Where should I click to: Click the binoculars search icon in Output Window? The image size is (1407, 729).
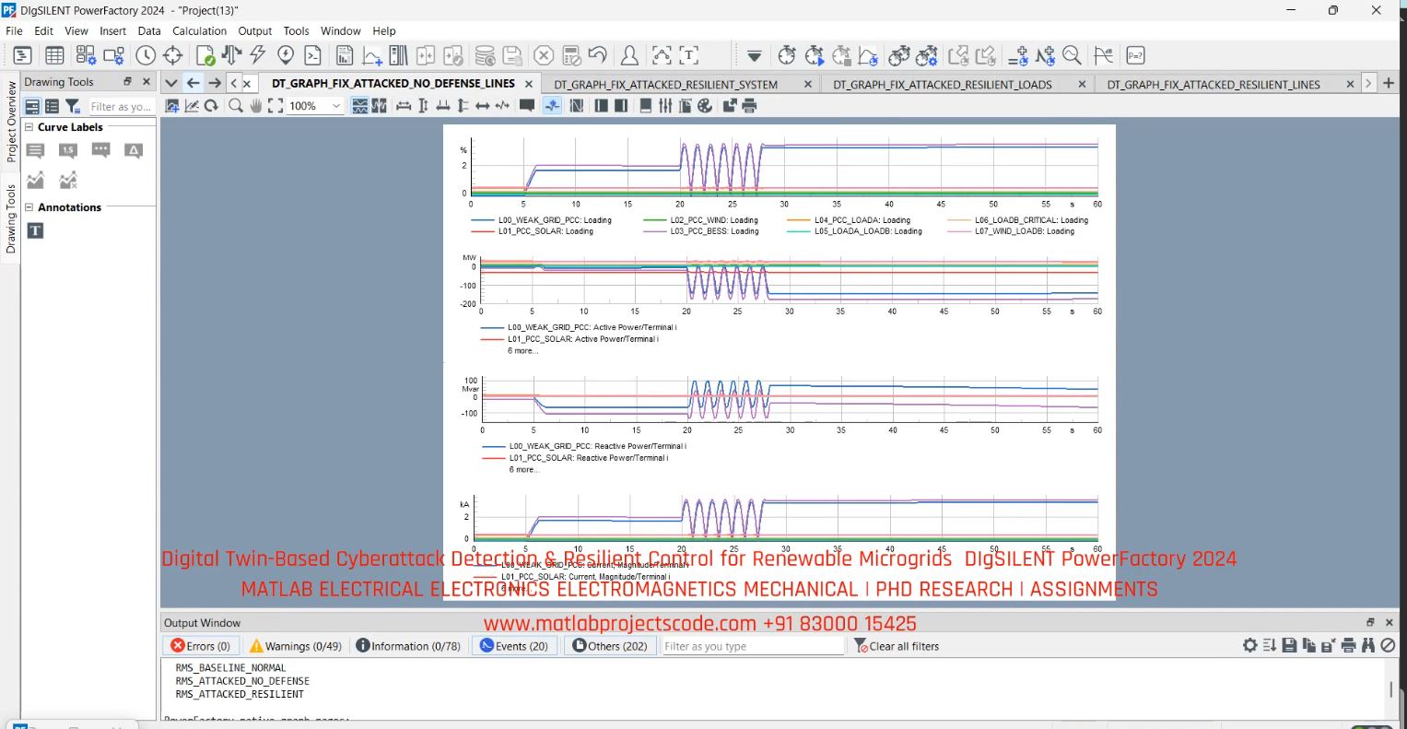pyautogui.click(x=1368, y=646)
